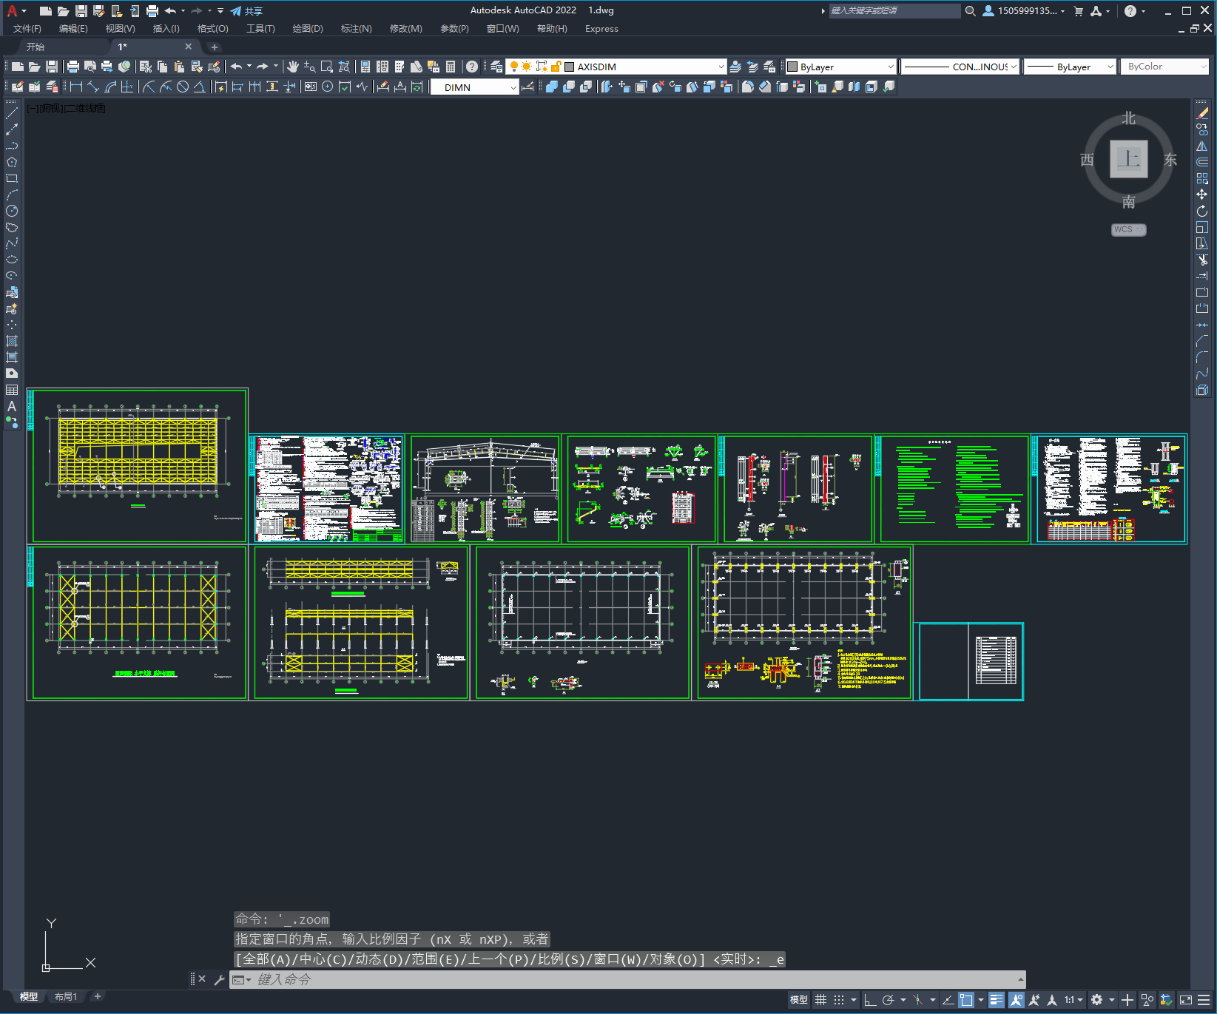The image size is (1217, 1014).
Task: Open the 标注(N) menu
Action: tap(356, 29)
